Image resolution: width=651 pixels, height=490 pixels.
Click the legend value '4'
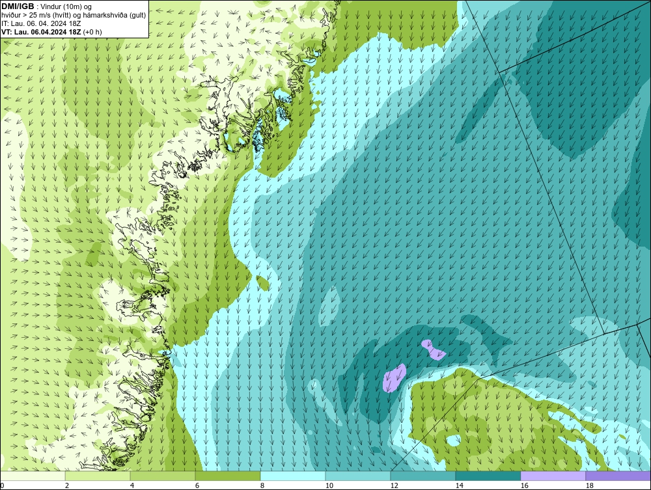[132, 485]
